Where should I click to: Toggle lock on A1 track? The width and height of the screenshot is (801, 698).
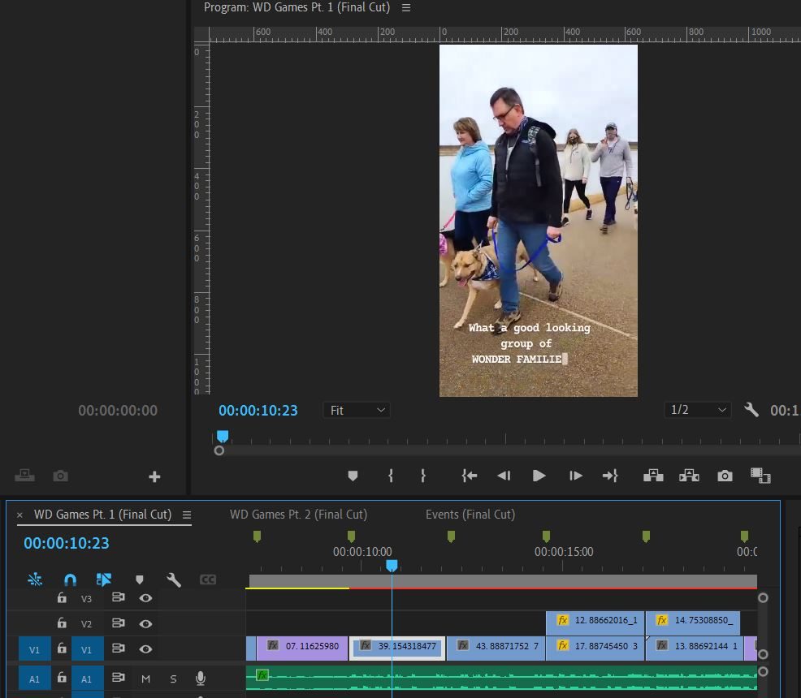pyautogui.click(x=62, y=678)
